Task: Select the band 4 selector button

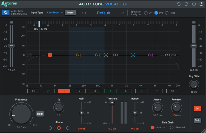Action: (110, 91)
